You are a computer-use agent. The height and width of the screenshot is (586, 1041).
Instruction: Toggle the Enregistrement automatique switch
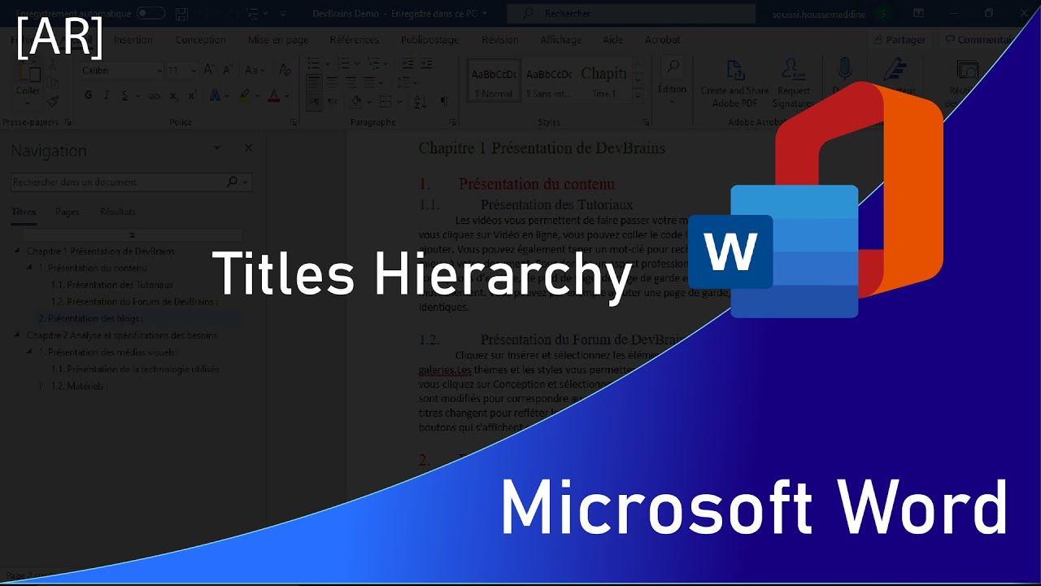[150, 14]
